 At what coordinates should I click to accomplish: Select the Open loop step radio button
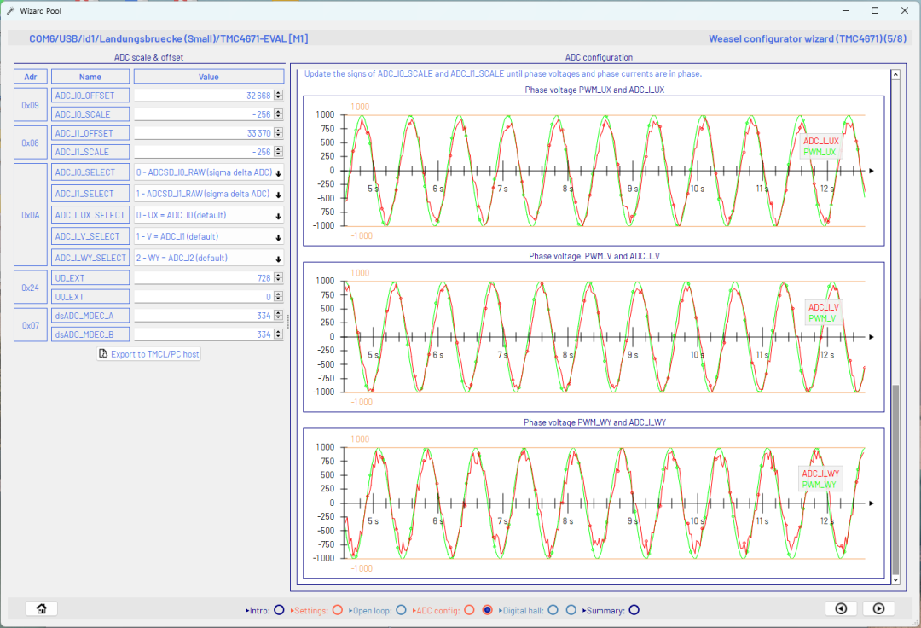coord(402,610)
